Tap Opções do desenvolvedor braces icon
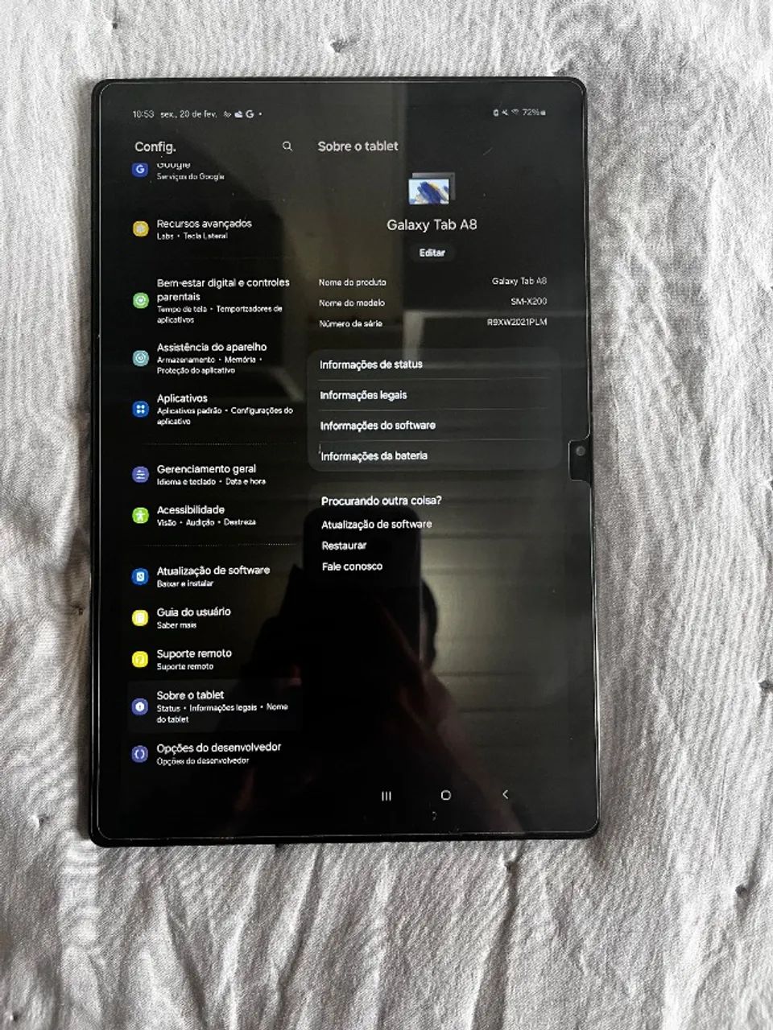Screen dimensions: 773x1030 [140, 754]
